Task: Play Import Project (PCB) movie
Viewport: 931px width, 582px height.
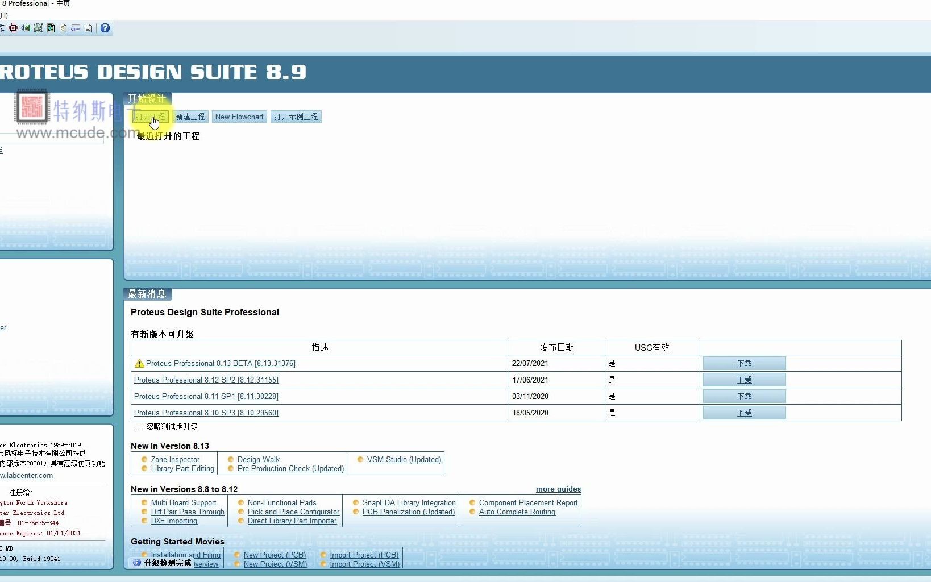Action: point(364,555)
